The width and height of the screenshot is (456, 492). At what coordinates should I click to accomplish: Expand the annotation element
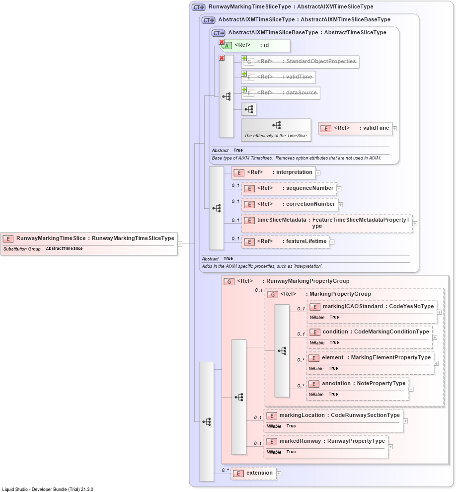[411, 389]
